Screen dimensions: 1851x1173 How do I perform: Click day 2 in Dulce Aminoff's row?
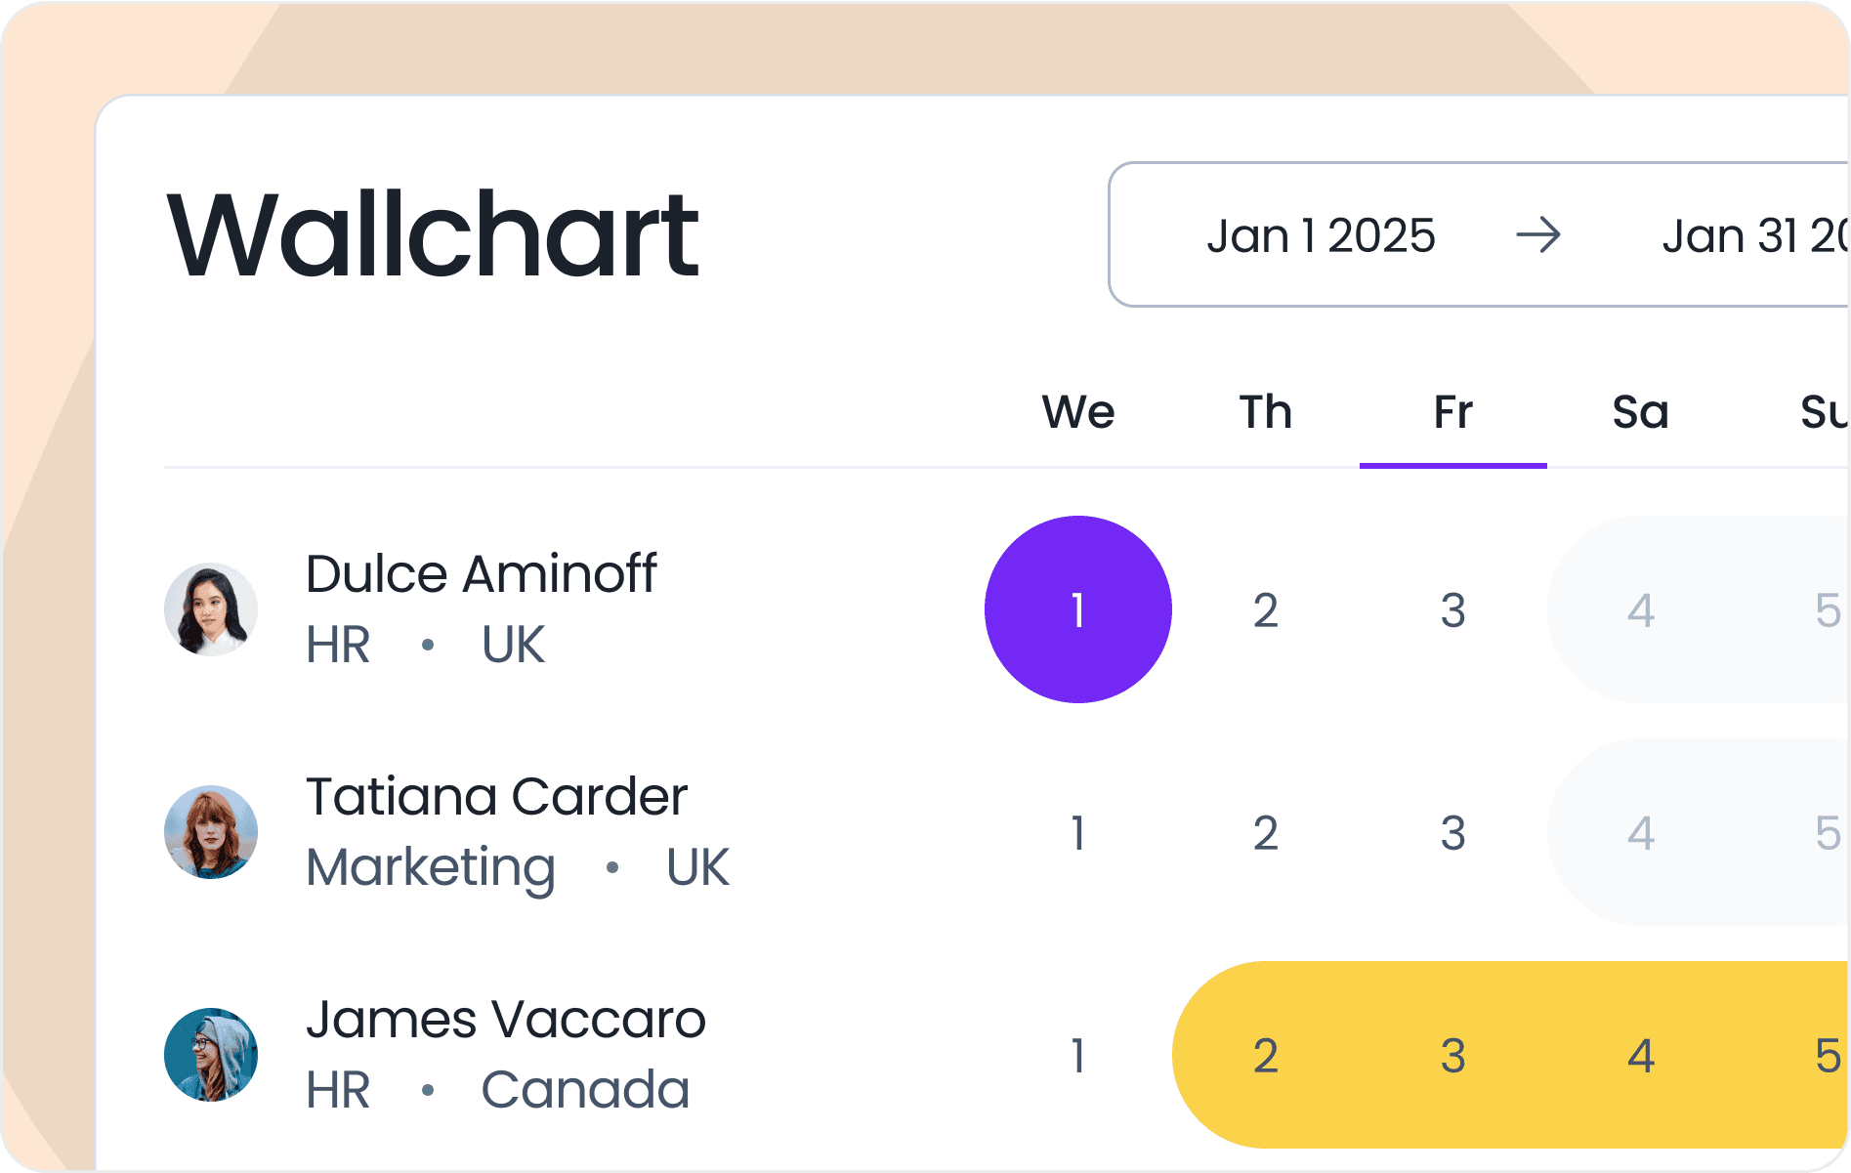tap(1266, 610)
